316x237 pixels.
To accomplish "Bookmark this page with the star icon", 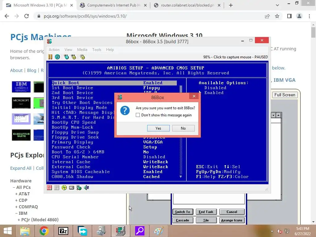I will pos(277,16).
